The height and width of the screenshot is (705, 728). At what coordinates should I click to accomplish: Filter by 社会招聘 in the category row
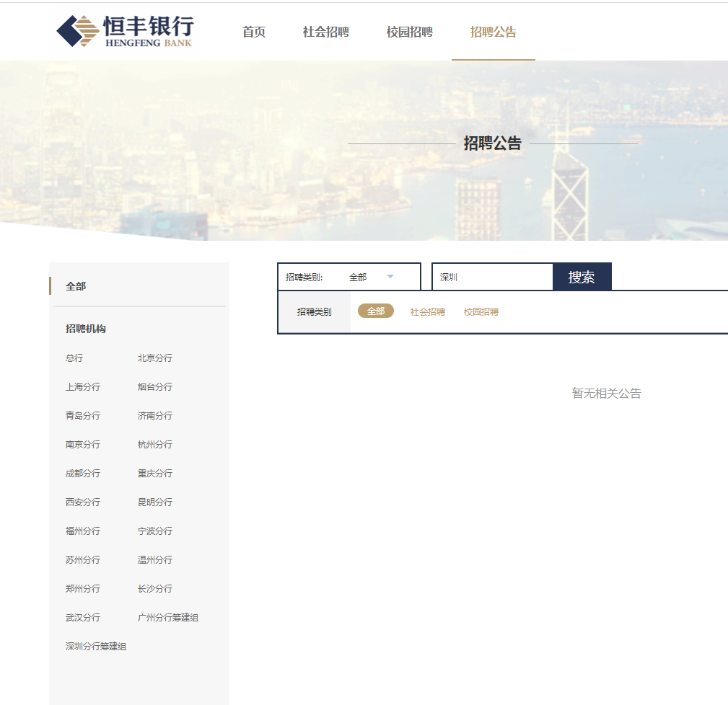[428, 311]
